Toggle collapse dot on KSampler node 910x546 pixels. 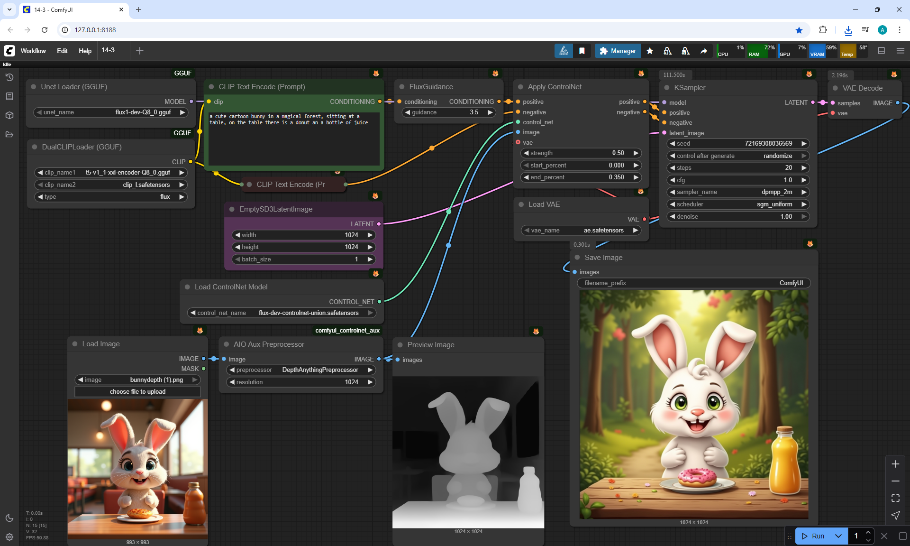(x=666, y=88)
